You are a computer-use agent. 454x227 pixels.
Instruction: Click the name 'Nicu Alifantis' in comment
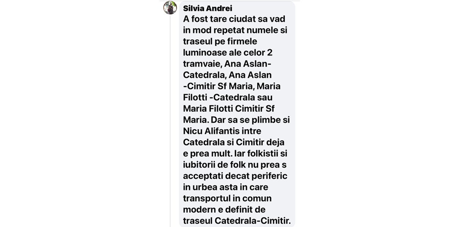[x=210, y=131]
